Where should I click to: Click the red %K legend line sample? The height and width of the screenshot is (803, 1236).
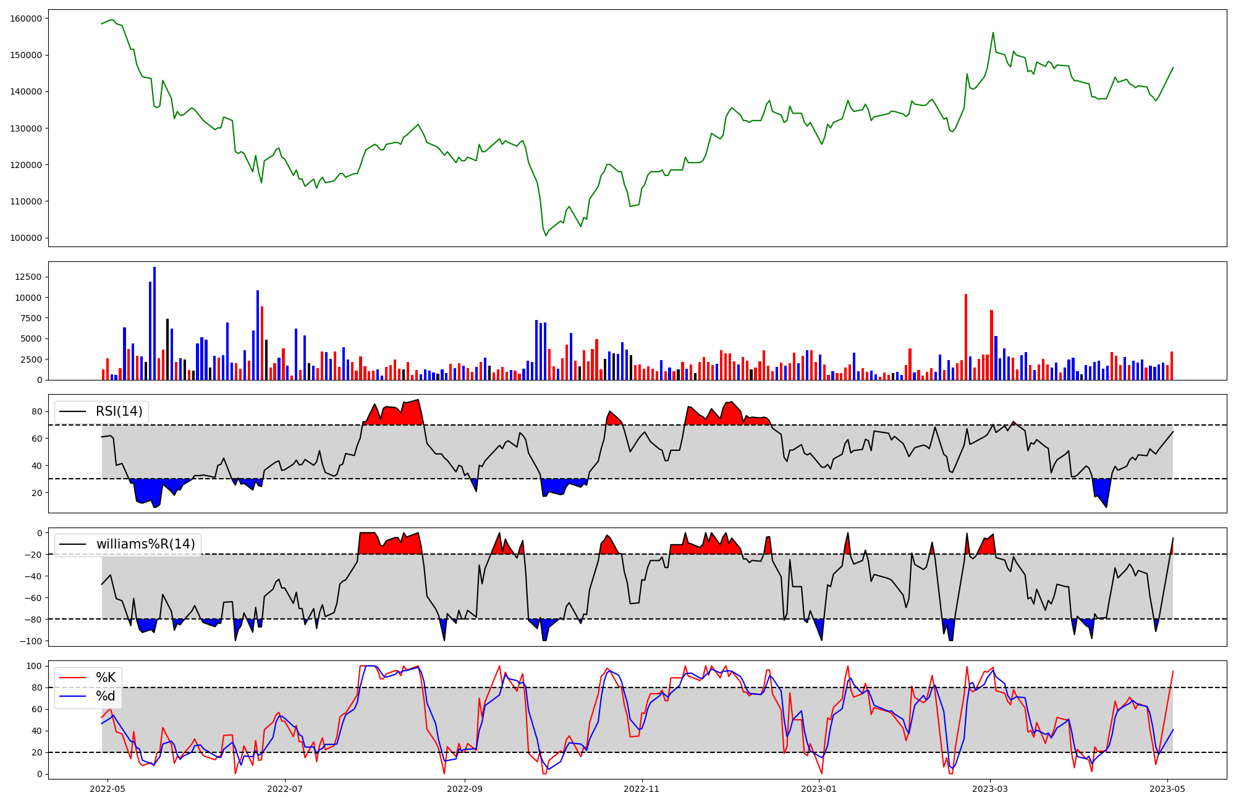[72, 678]
